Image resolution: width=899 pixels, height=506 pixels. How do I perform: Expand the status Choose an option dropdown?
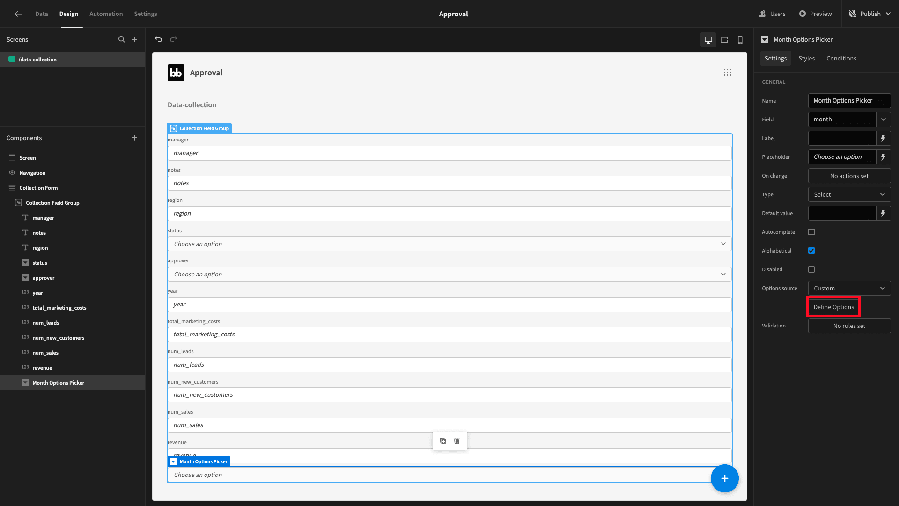[x=449, y=244]
